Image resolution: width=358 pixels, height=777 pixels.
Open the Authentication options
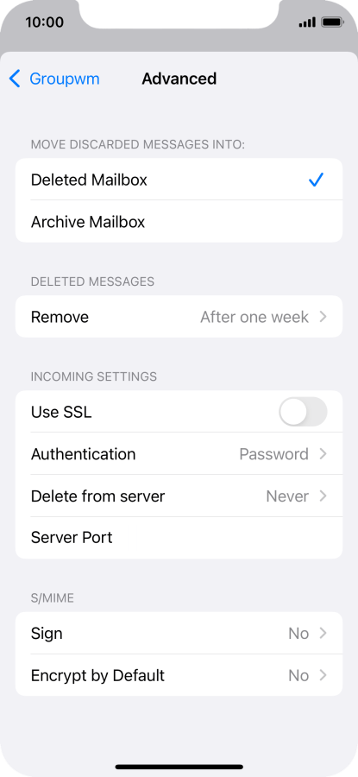tap(179, 454)
